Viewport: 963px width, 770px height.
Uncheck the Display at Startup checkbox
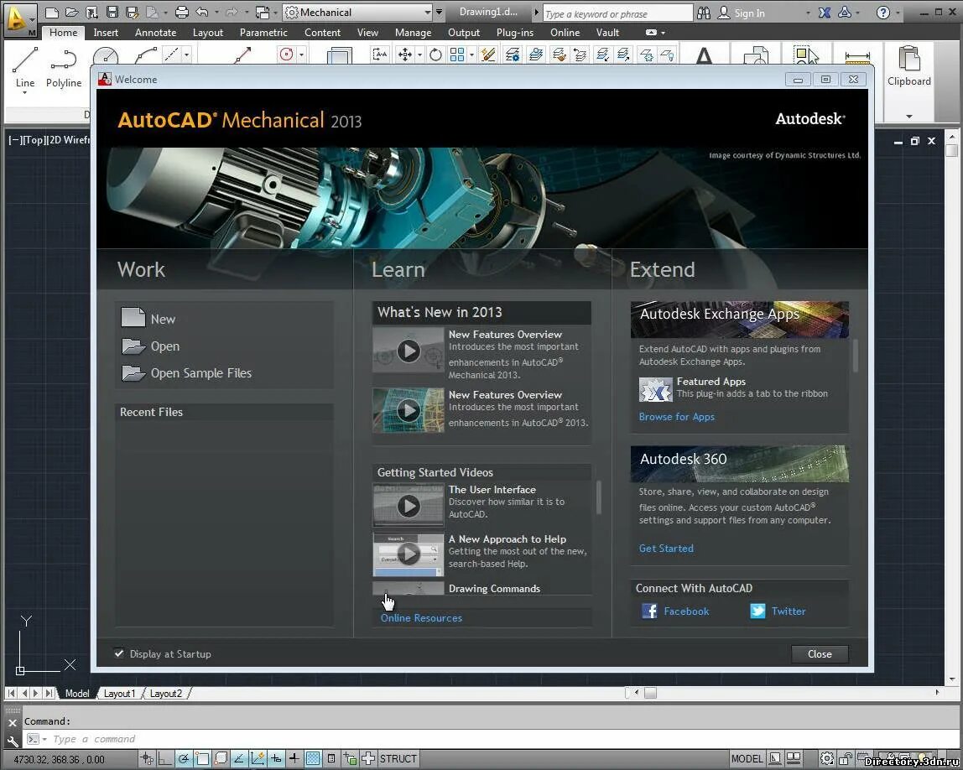119,653
